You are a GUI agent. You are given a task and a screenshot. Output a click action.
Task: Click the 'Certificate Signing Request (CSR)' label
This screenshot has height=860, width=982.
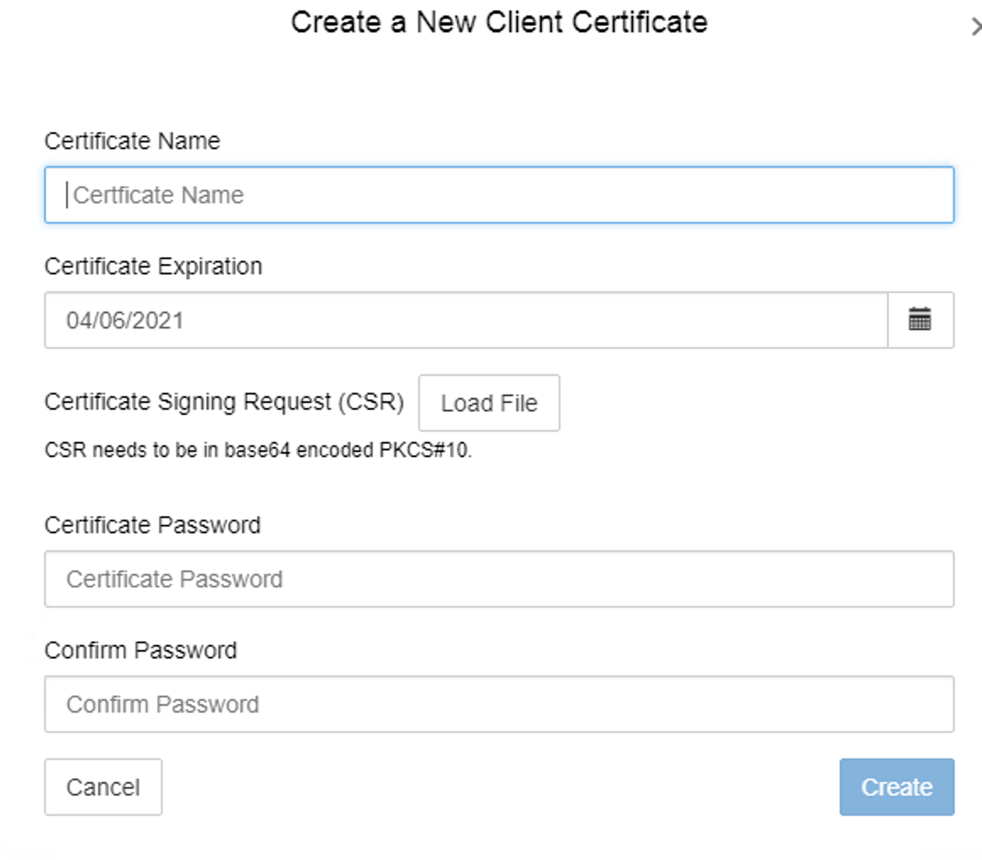coord(224,401)
